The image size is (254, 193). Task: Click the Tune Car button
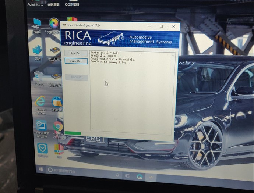click(x=76, y=61)
